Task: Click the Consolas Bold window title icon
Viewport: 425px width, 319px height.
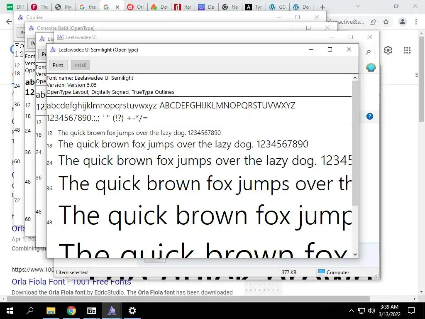Action: 32,28
